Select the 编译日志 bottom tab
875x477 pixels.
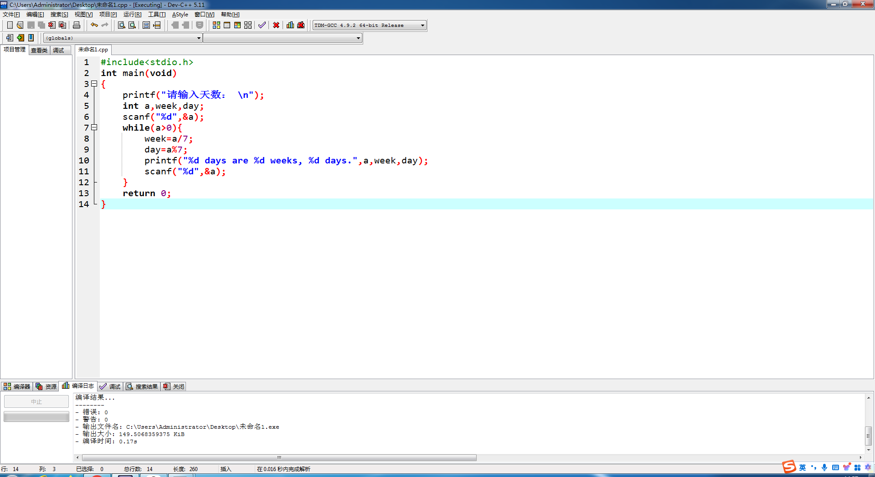(78, 386)
